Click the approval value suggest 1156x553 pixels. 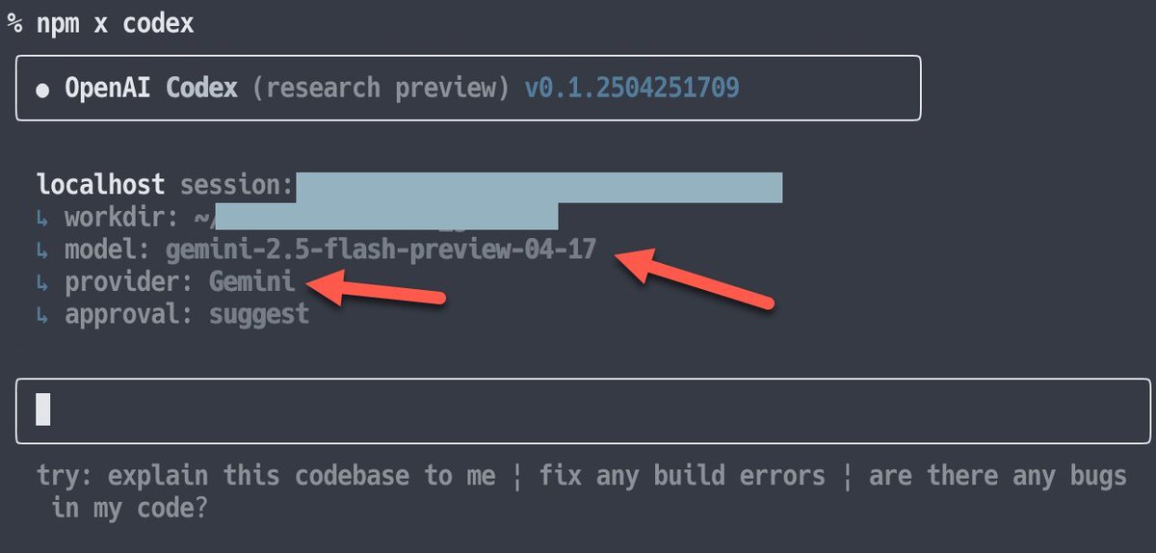click(259, 315)
